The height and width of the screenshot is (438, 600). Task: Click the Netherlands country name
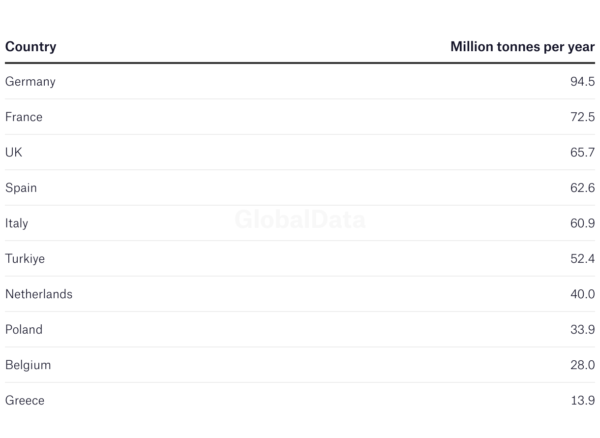39,294
